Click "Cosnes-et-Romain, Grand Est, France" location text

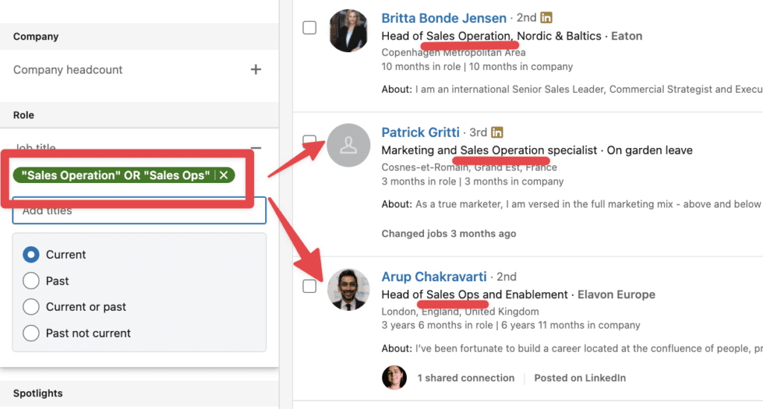click(x=469, y=167)
